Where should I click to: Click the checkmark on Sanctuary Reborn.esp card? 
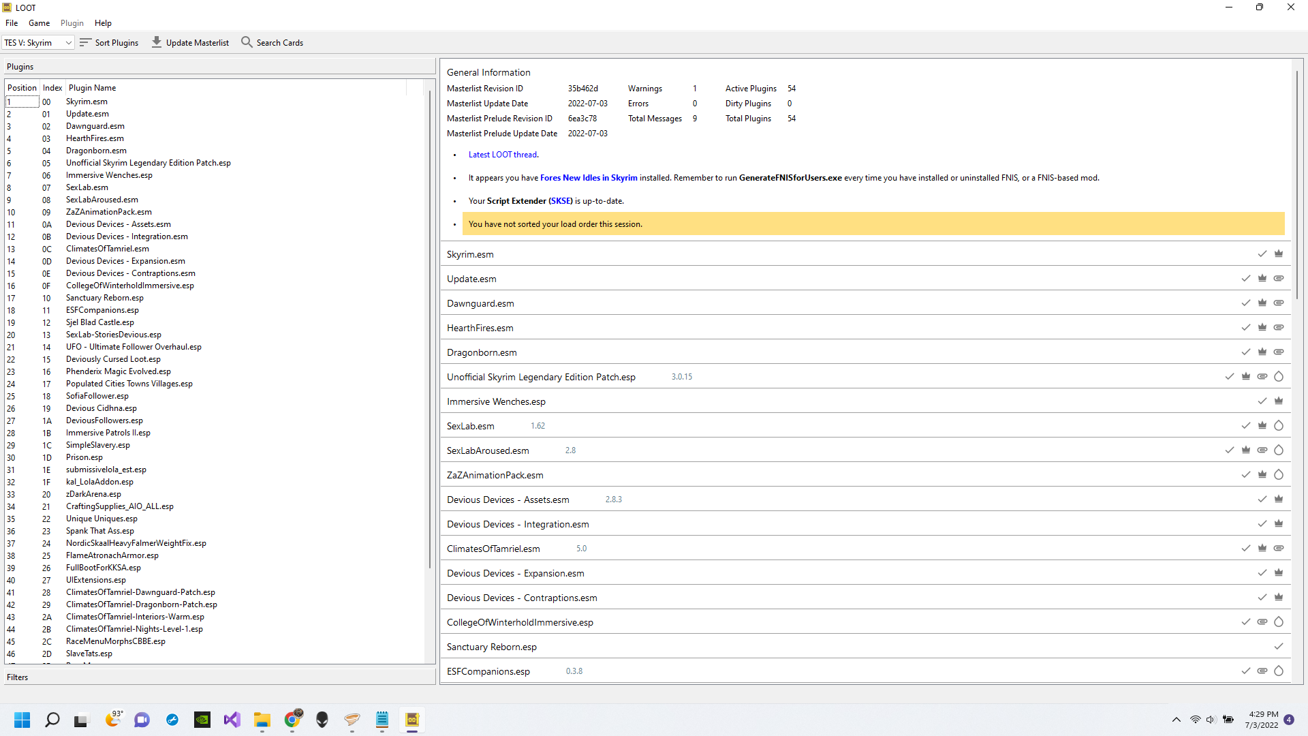pyautogui.click(x=1279, y=647)
